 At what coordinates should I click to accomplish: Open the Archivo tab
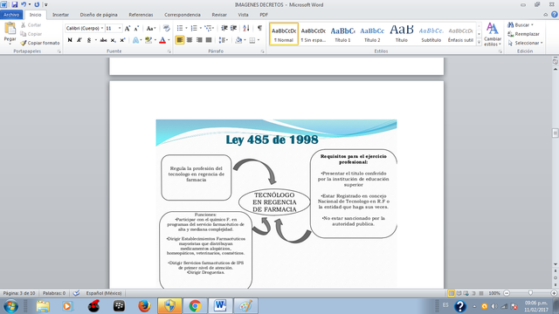(x=11, y=15)
